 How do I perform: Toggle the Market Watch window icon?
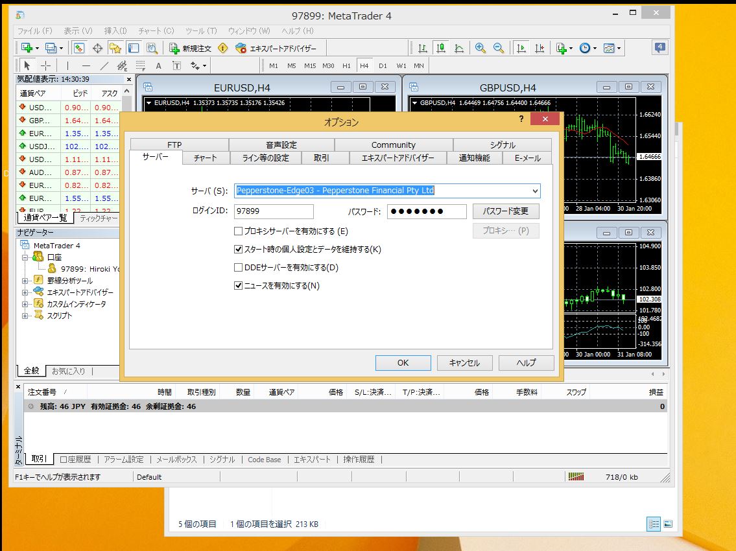coord(79,48)
